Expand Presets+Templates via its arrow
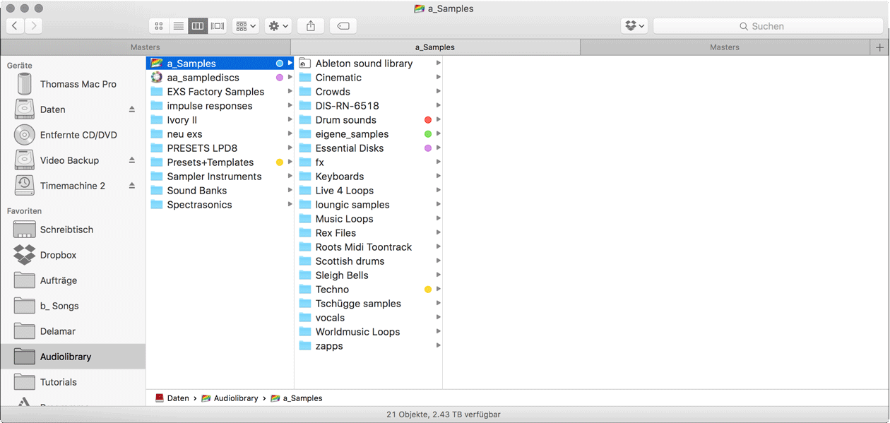Screen dimensions: 890x423 (x=290, y=162)
